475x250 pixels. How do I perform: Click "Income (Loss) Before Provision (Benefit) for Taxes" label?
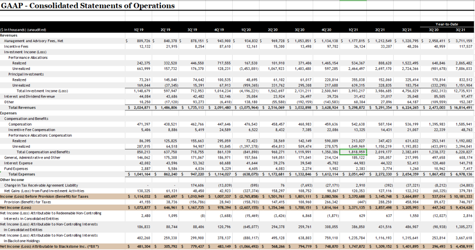click(44, 196)
